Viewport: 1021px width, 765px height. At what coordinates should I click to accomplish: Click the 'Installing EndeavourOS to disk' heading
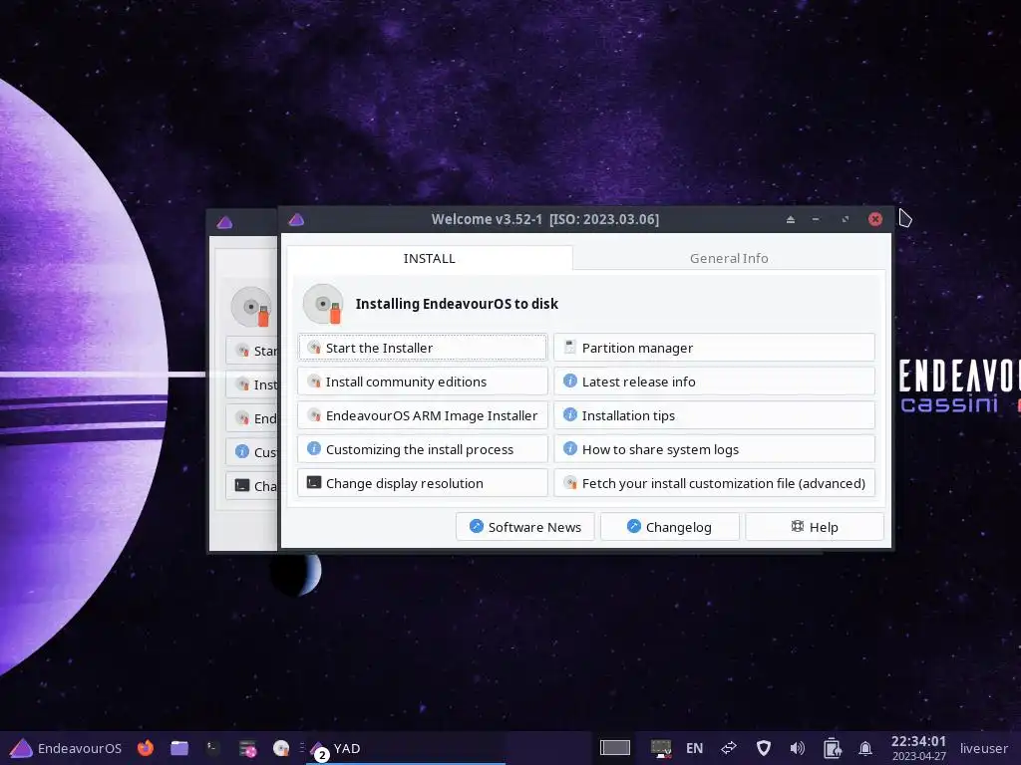click(457, 304)
